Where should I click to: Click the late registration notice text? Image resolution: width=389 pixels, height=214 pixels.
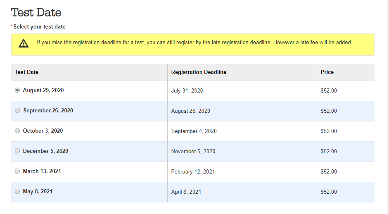click(194, 43)
